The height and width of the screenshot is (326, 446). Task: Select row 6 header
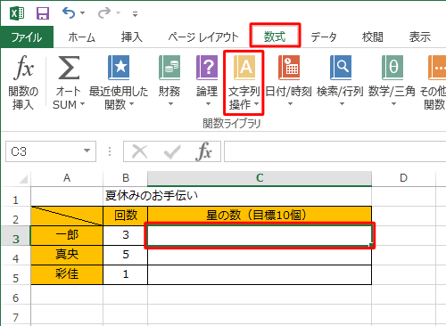click(x=15, y=295)
